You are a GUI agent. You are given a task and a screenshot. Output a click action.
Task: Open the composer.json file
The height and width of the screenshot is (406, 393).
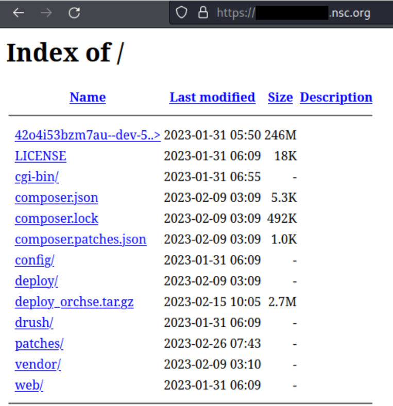point(56,198)
